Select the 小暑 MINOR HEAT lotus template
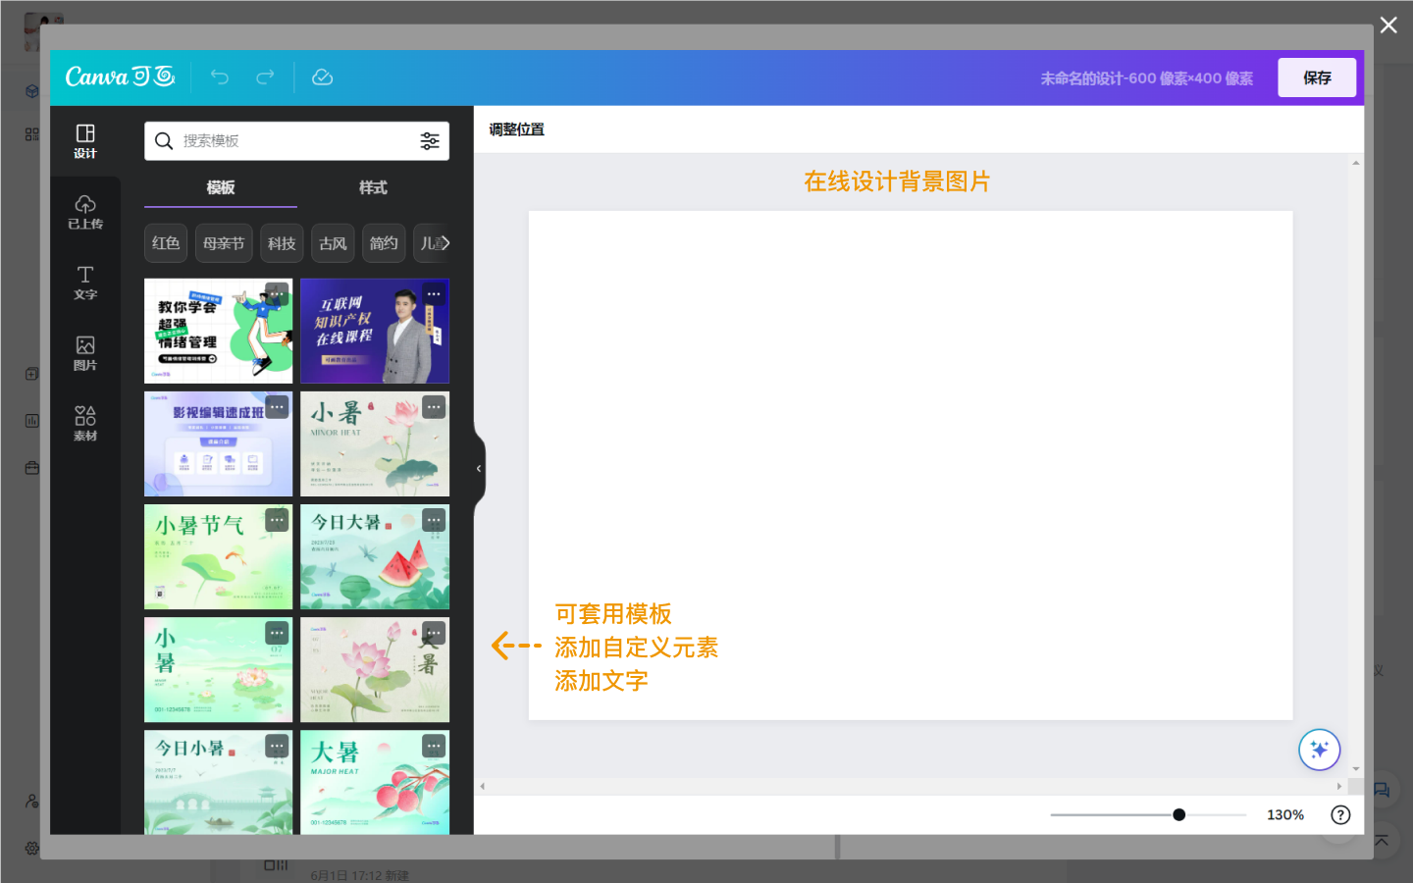Image resolution: width=1413 pixels, height=883 pixels. point(375,443)
